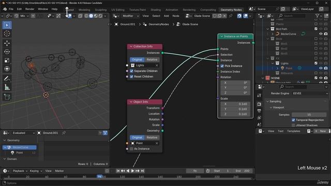331x186 pixels.
Task: Clear the Lights collection field
Action: point(157,66)
